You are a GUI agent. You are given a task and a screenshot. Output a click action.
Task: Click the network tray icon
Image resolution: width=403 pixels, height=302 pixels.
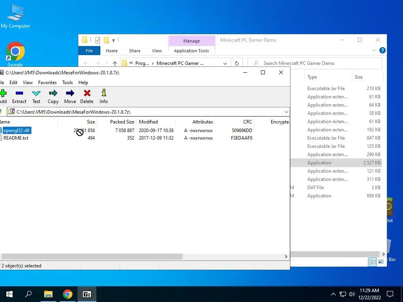(343, 294)
